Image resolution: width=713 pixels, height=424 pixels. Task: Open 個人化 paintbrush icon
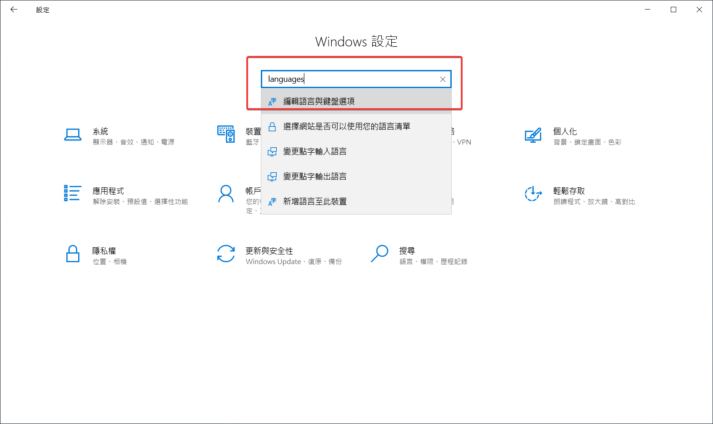[533, 135]
